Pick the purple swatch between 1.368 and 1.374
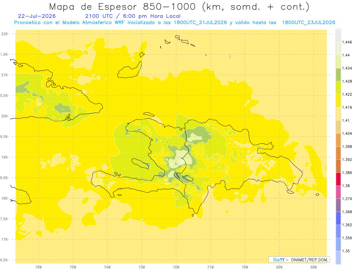The width and height of the screenshot is (352, 271). point(338,205)
